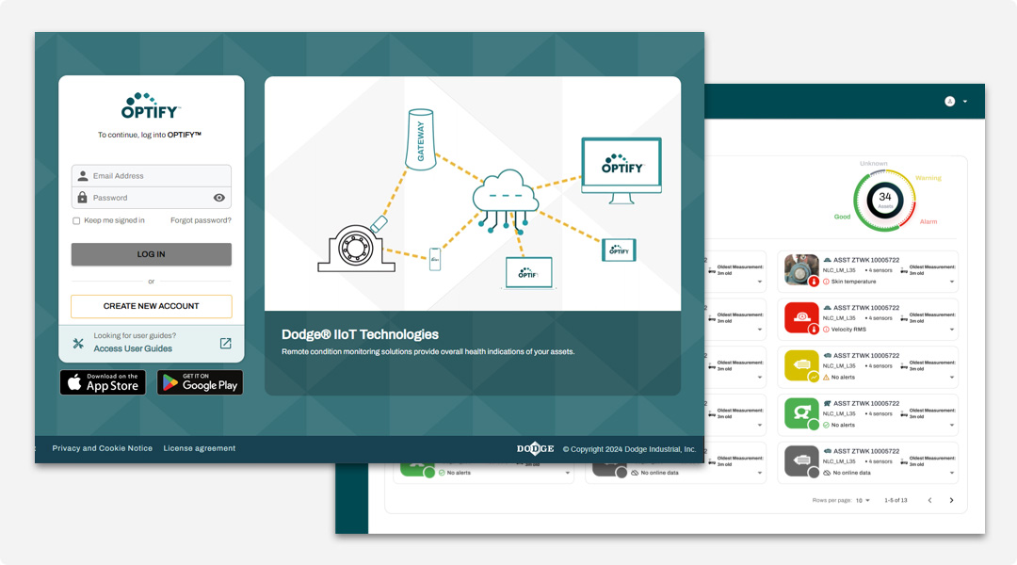
Task: Click the Unknown legend label
Action: 874,164
